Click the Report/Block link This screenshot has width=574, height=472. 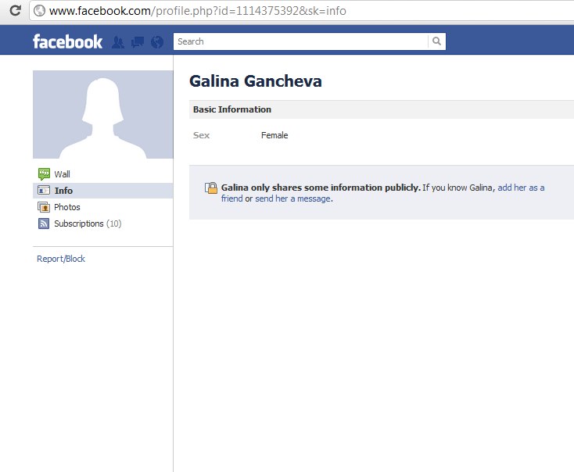[x=61, y=259]
